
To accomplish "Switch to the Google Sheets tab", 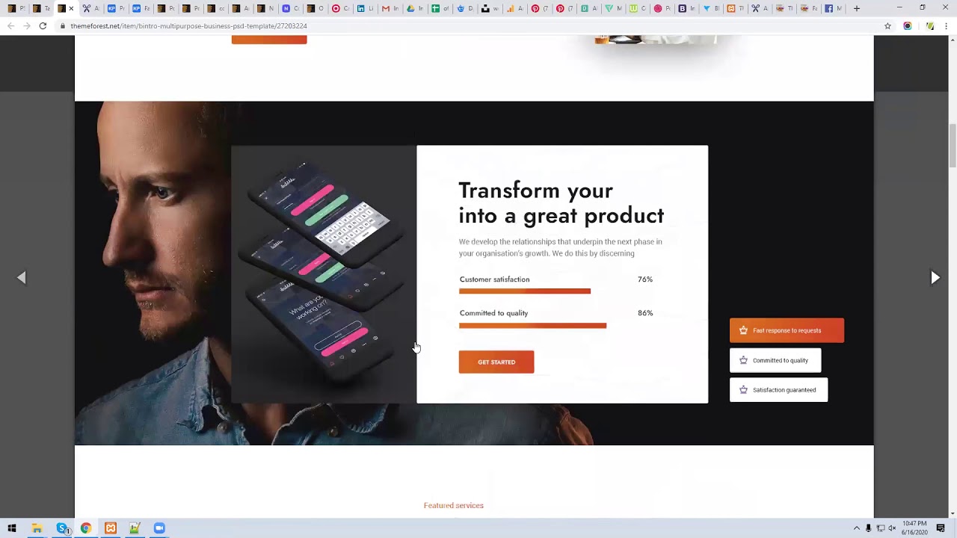I will (439, 8).
